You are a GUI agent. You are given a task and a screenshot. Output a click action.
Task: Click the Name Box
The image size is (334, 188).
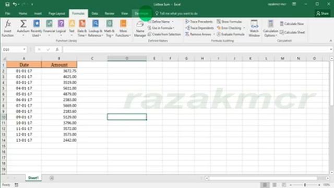12,50
